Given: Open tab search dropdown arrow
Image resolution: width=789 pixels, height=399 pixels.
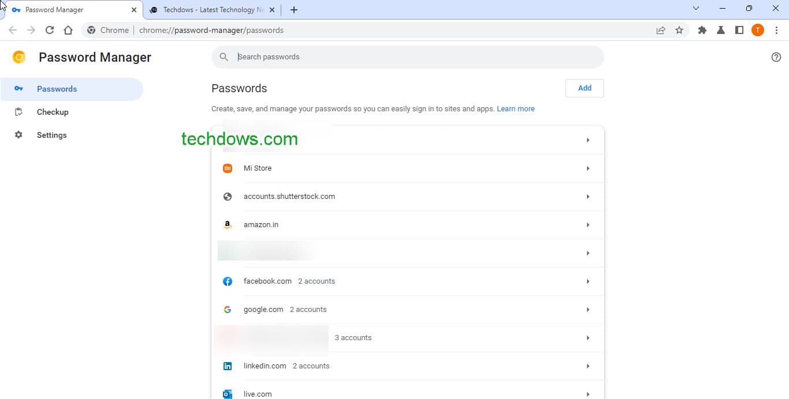Looking at the screenshot, I should point(696,9).
